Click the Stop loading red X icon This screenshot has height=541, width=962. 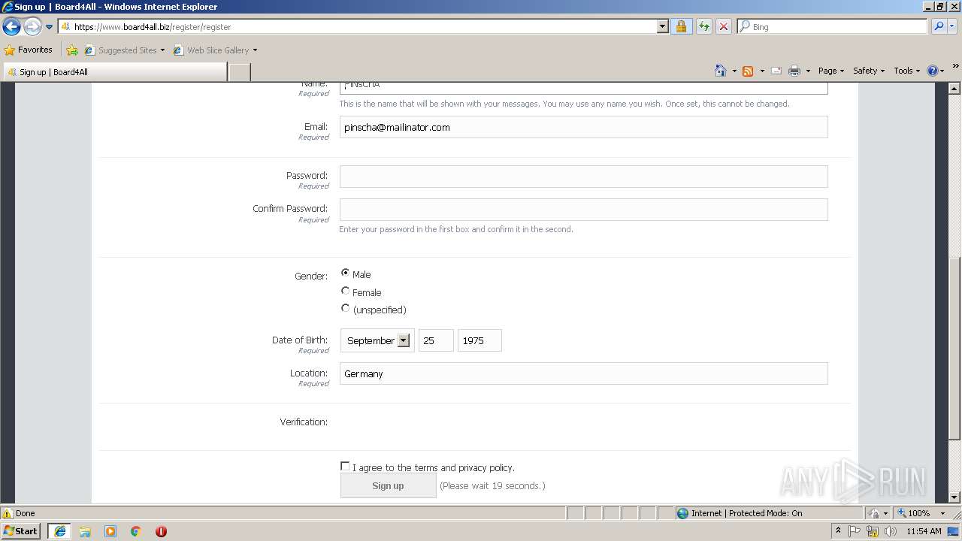[723, 26]
